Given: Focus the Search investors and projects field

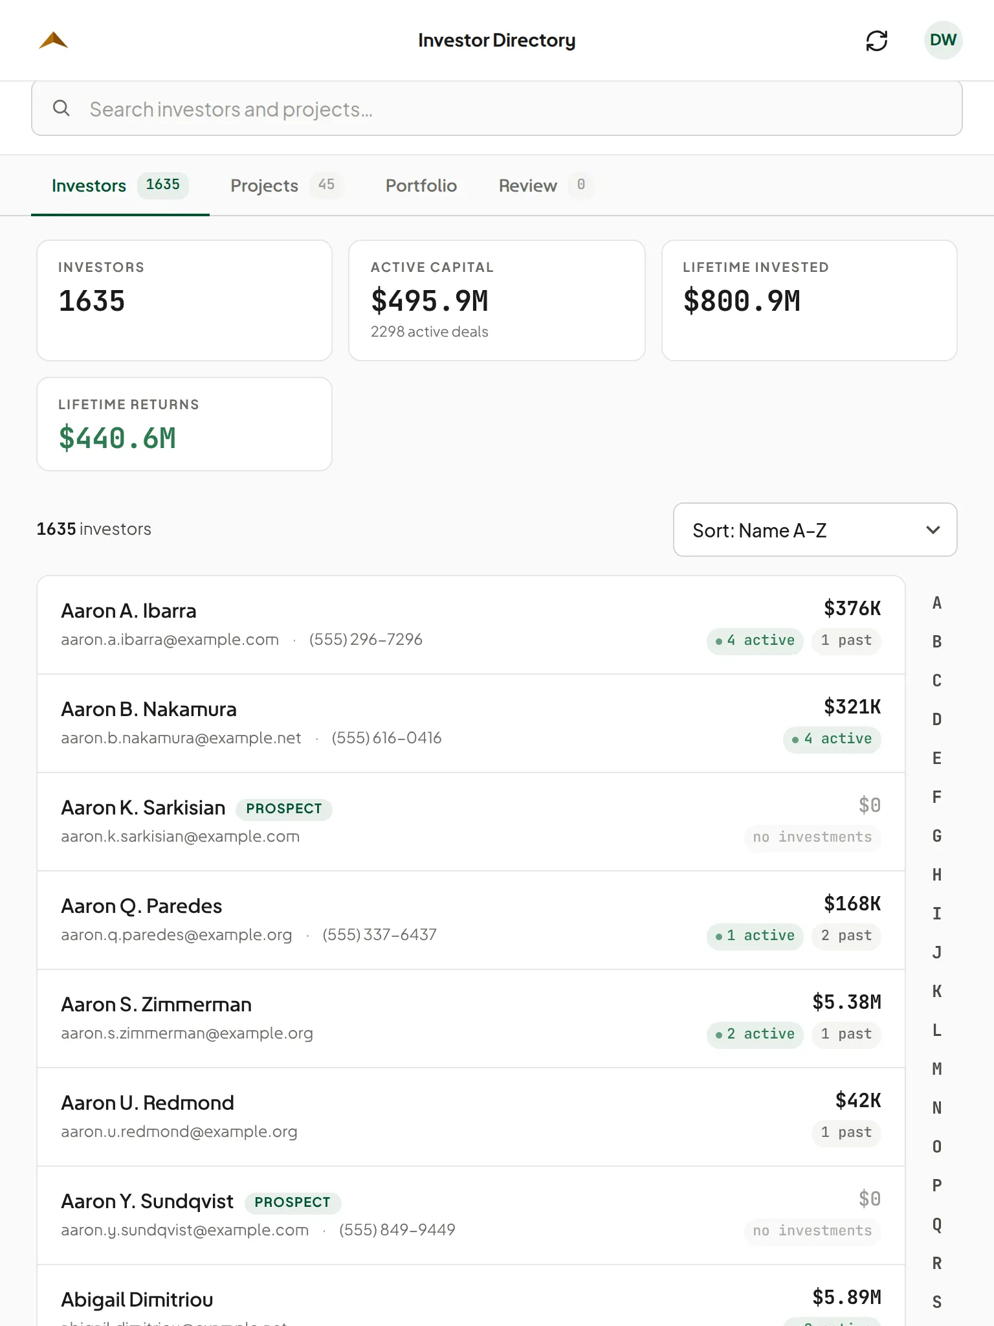Looking at the screenshot, I should pos(496,108).
